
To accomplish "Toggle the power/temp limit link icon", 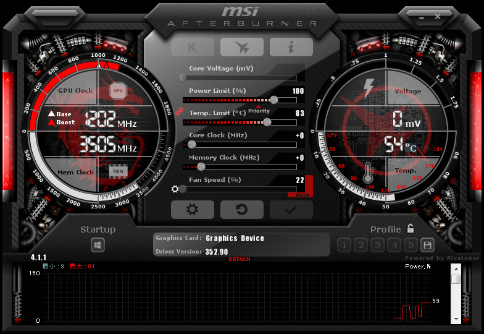I will (179, 111).
